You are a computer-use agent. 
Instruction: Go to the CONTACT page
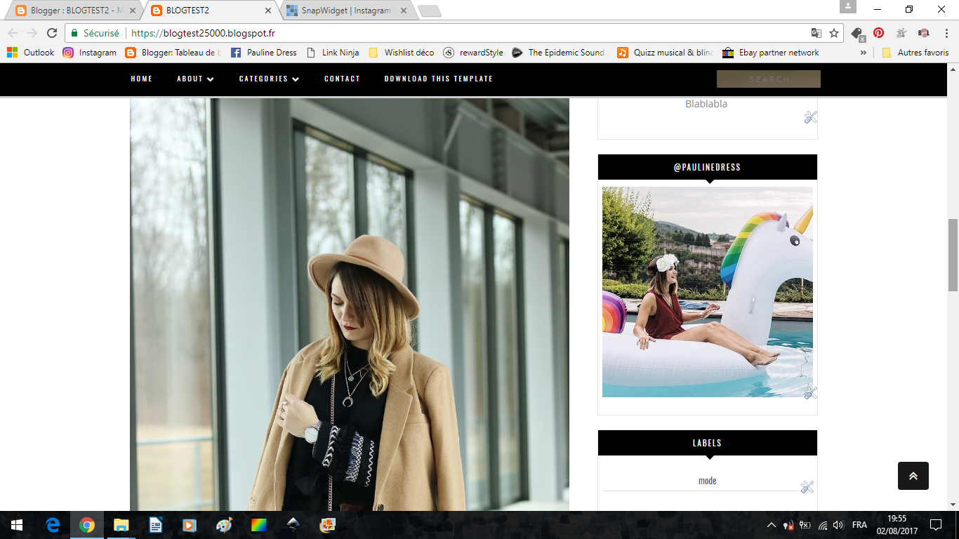pos(342,79)
